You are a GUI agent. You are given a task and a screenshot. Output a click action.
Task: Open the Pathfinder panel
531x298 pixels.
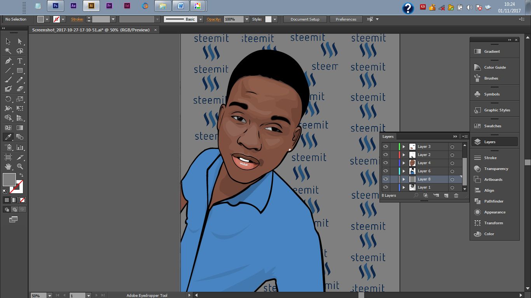pyautogui.click(x=495, y=201)
